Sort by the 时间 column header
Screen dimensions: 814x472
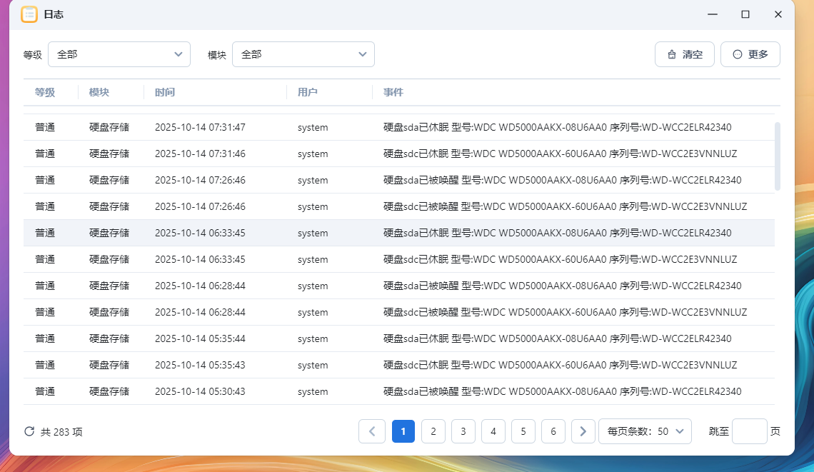pos(165,92)
